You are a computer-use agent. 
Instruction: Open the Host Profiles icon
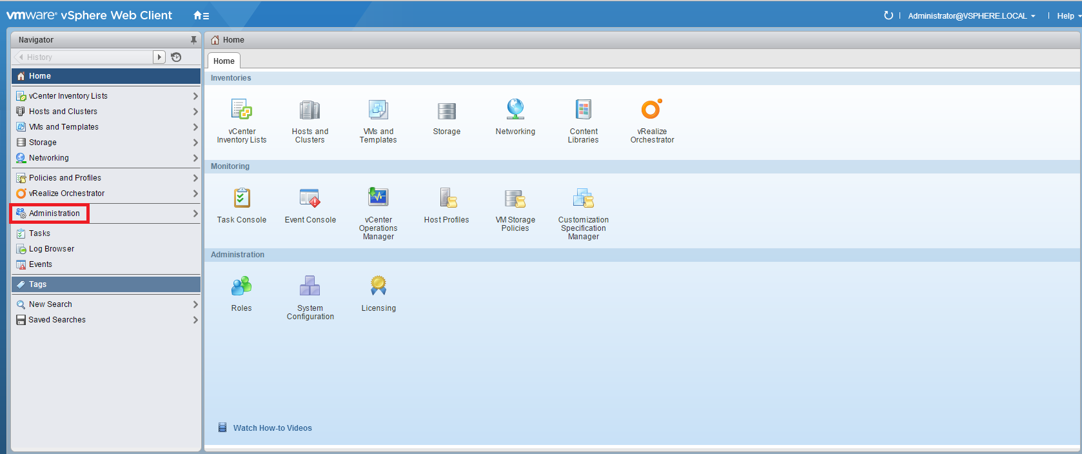pyautogui.click(x=448, y=197)
